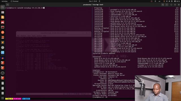181x101 pixels.
Task: Click the last '[root@dnssrv2 ~]#' prompt
Action: tap(100, 97)
